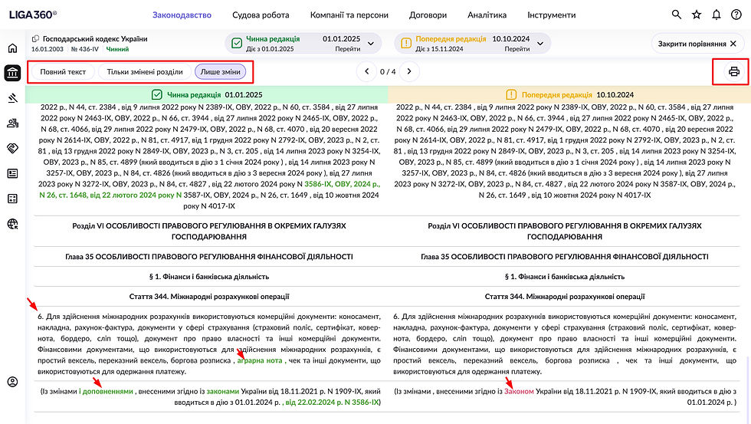Click 'Перейти' under current edition
The height and width of the screenshot is (424, 751).
click(348, 49)
